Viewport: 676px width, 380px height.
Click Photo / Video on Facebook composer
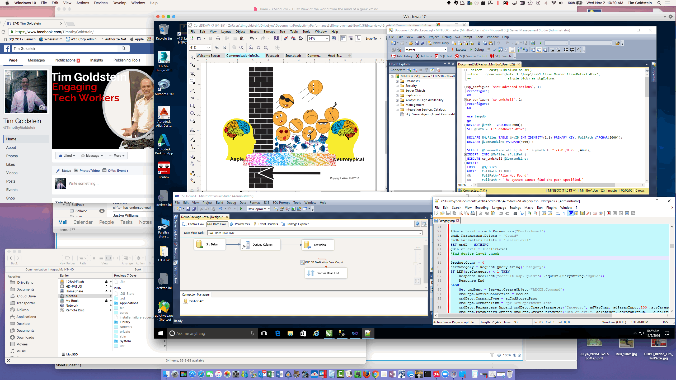click(87, 171)
